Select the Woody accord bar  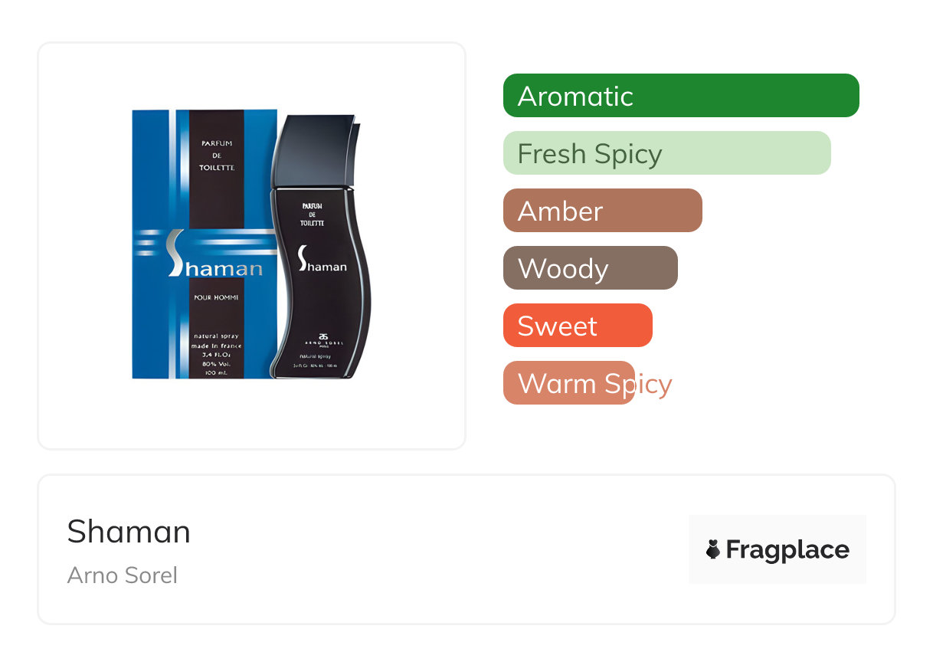tap(590, 268)
